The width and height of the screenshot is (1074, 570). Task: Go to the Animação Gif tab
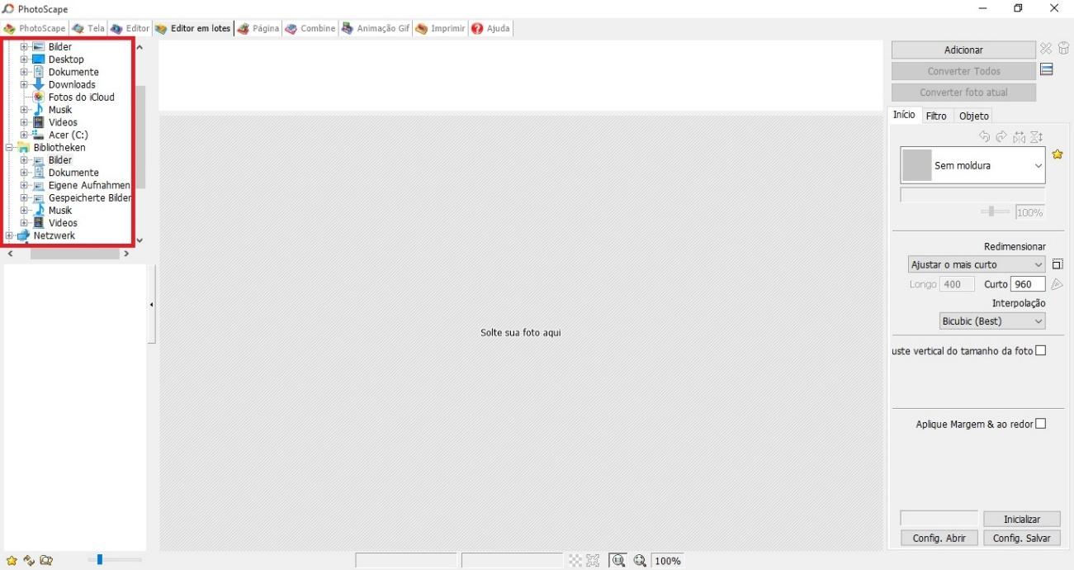[x=375, y=28]
